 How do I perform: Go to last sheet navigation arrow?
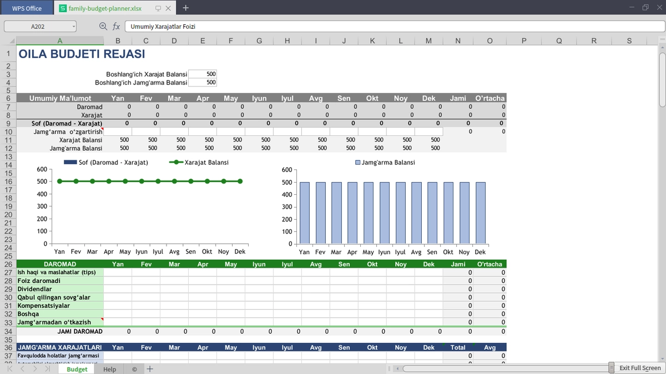48,369
